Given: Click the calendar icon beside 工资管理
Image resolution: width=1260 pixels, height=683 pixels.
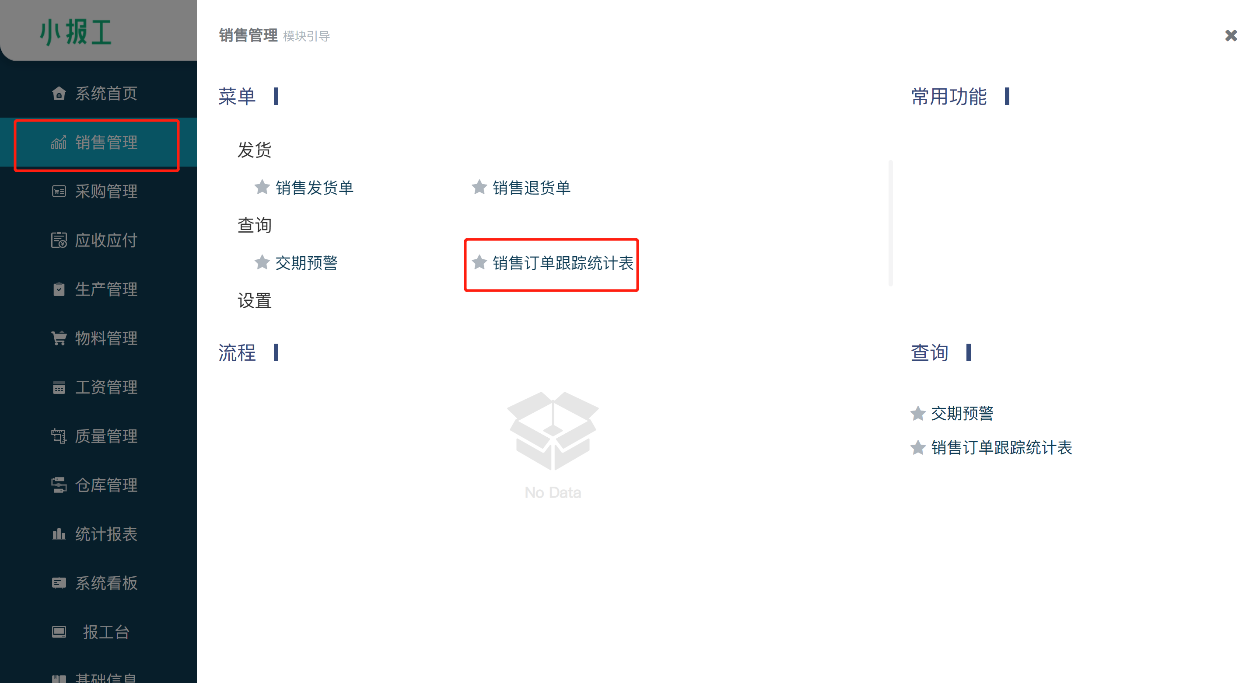Looking at the screenshot, I should click(59, 387).
